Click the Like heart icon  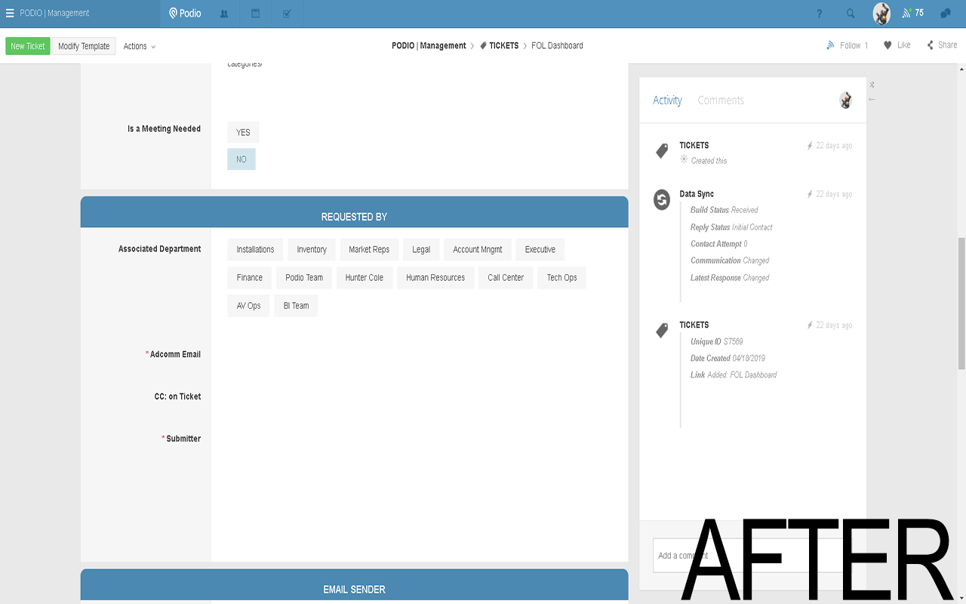(888, 45)
